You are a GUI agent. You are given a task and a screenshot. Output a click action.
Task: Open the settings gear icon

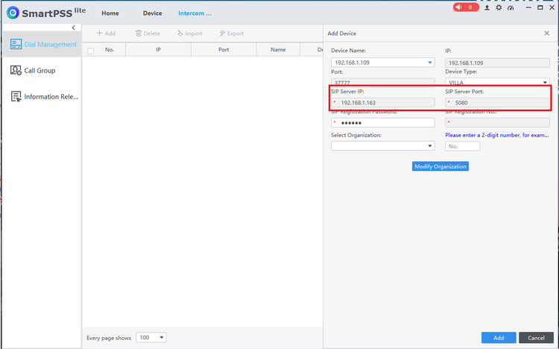[x=499, y=7]
